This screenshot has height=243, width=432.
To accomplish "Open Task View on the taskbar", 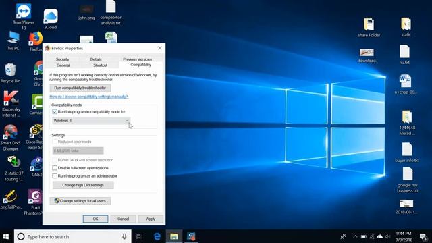I will (x=140, y=236).
